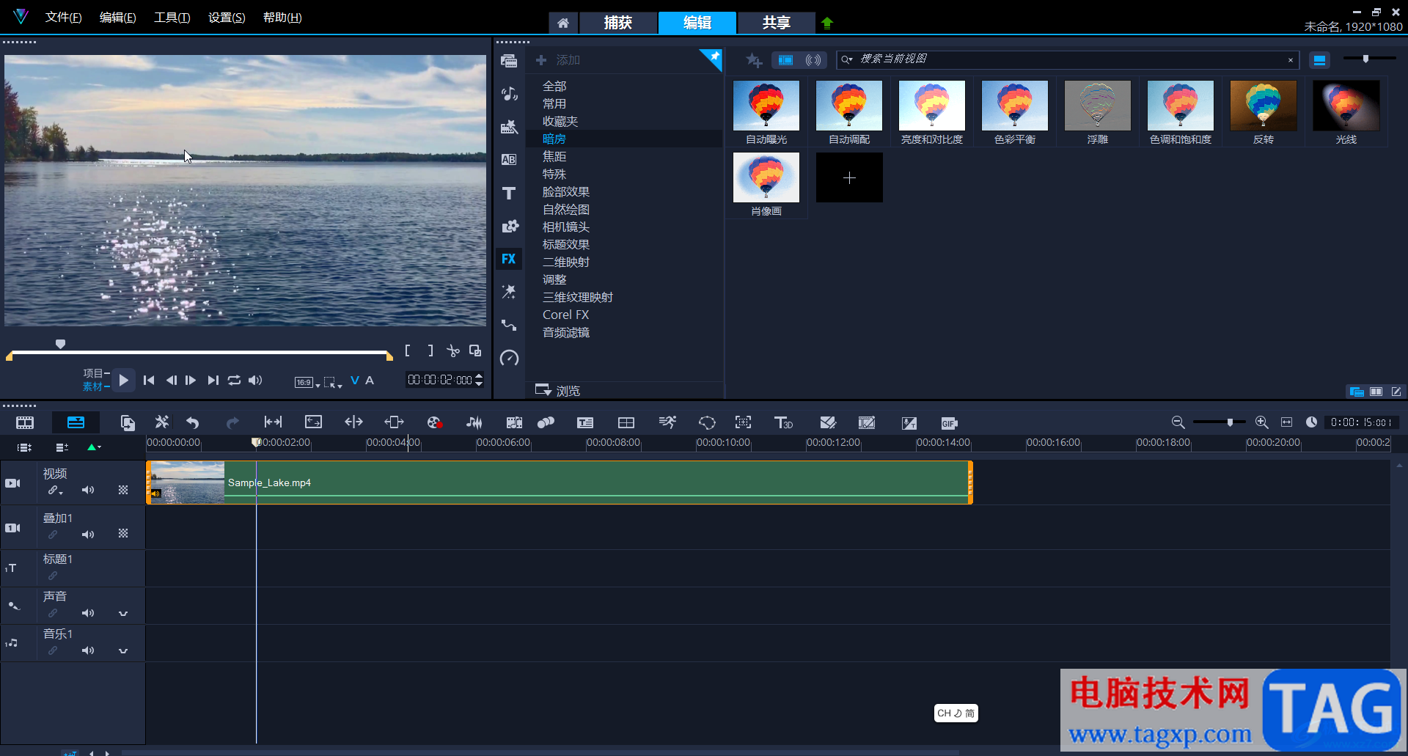This screenshot has height=756, width=1408.
Task: Click the add to favorites star icon
Action: 754,60
